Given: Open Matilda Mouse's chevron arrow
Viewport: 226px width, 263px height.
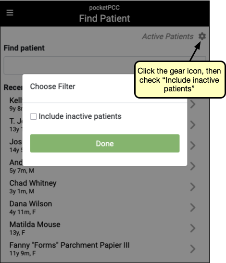Looking at the screenshot, I should (x=193, y=228).
